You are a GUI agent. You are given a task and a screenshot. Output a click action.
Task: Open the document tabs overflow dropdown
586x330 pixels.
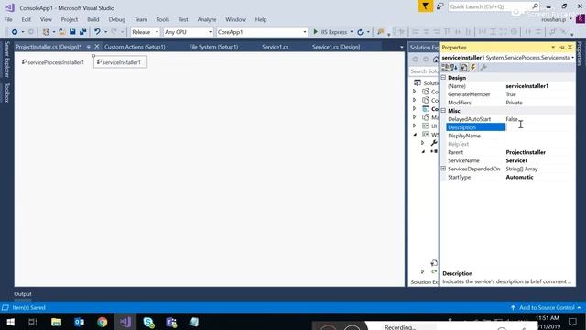(401, 47)
